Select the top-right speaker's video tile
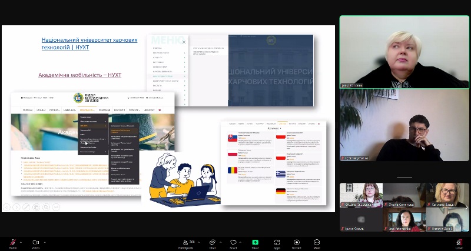This screenshot has height=251, width=471. coord(404,52)
